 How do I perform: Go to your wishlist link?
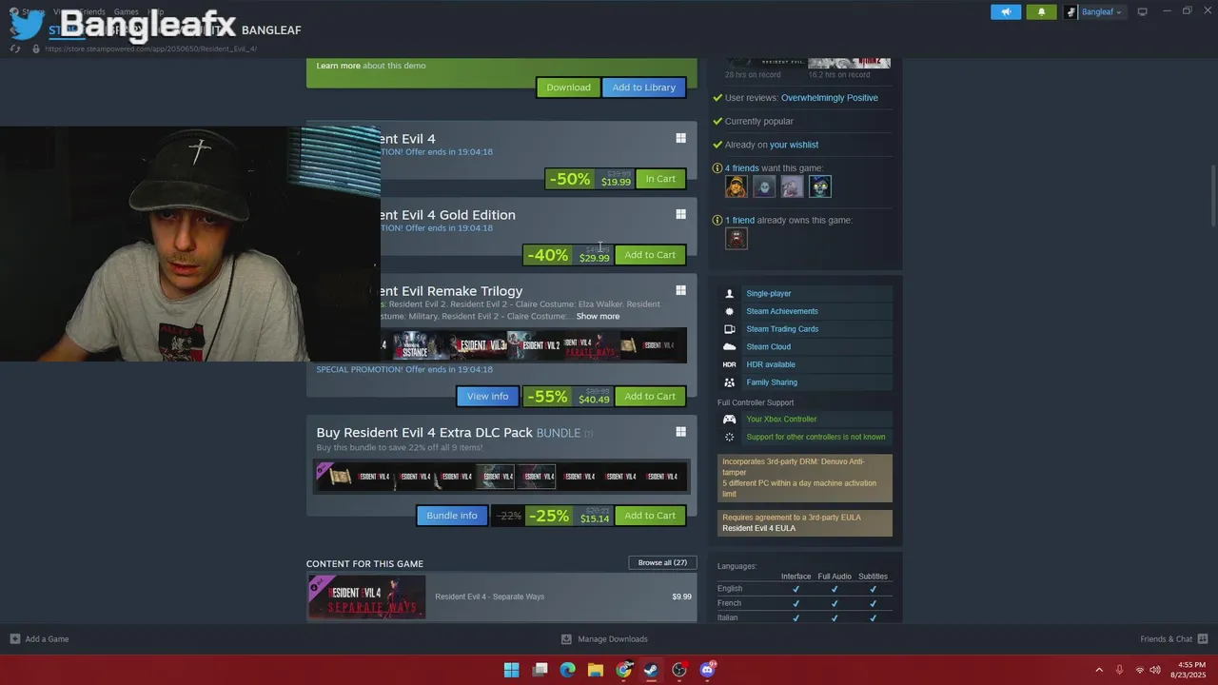tap(794, 145)
